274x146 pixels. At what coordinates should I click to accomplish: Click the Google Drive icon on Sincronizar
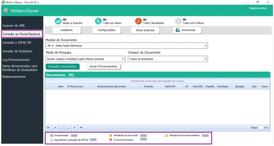[178, 30]
